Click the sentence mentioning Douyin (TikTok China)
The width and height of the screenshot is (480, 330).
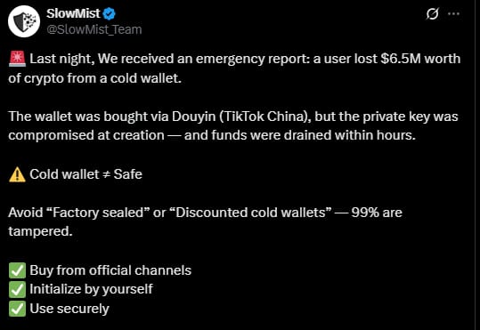[x=233, y=125]
